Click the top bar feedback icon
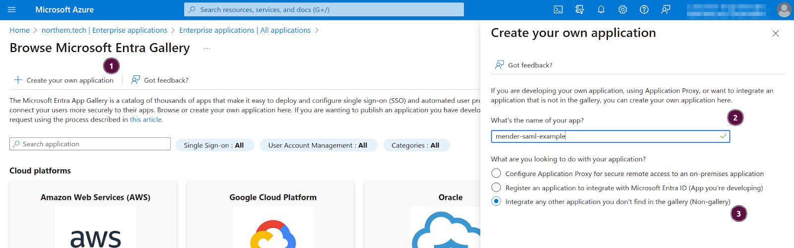The image size is (794, 248). pos(666,10)
